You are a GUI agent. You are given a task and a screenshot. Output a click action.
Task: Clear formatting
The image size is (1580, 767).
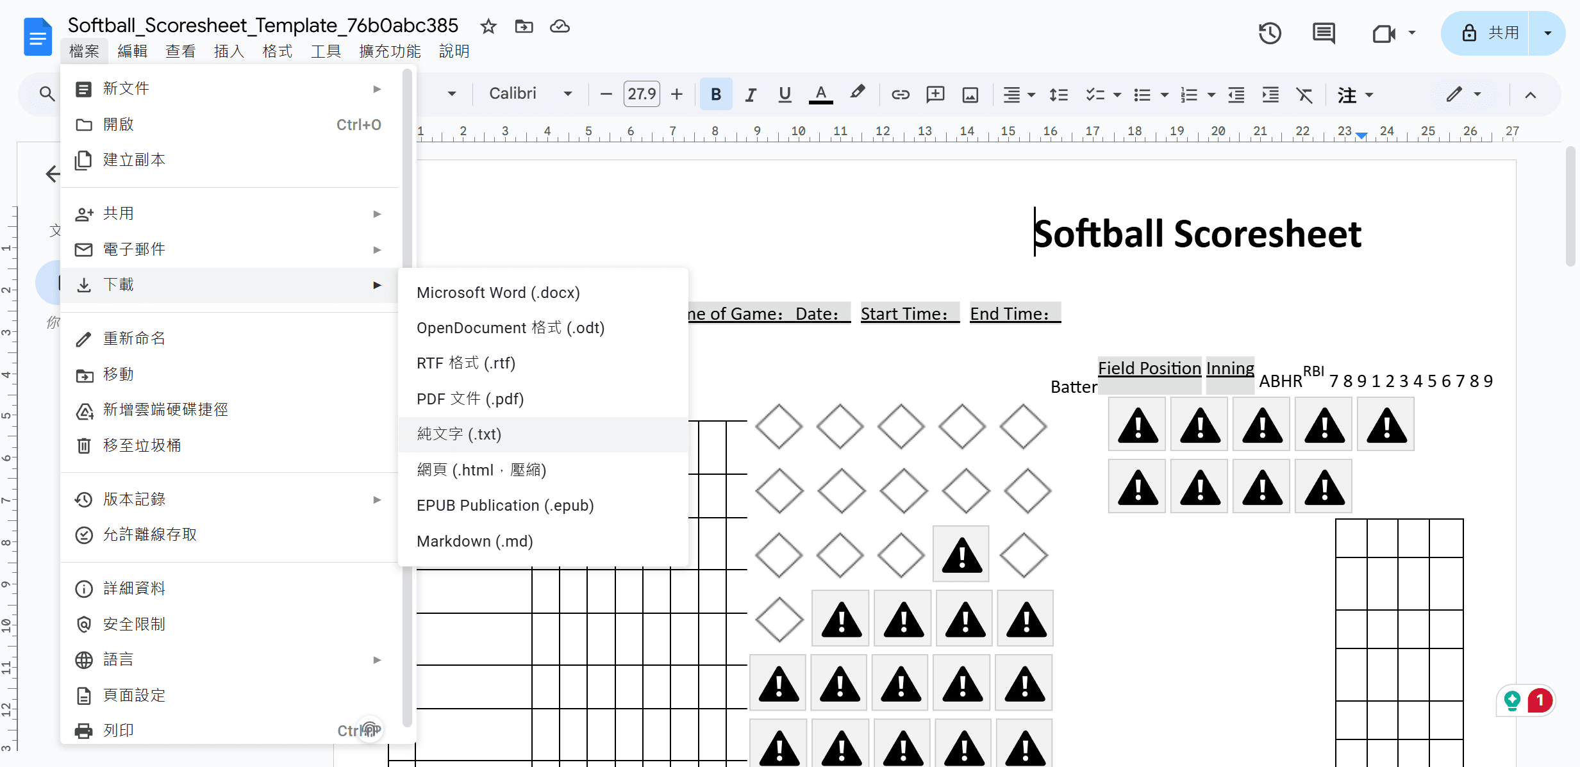tap(1304, 94)
